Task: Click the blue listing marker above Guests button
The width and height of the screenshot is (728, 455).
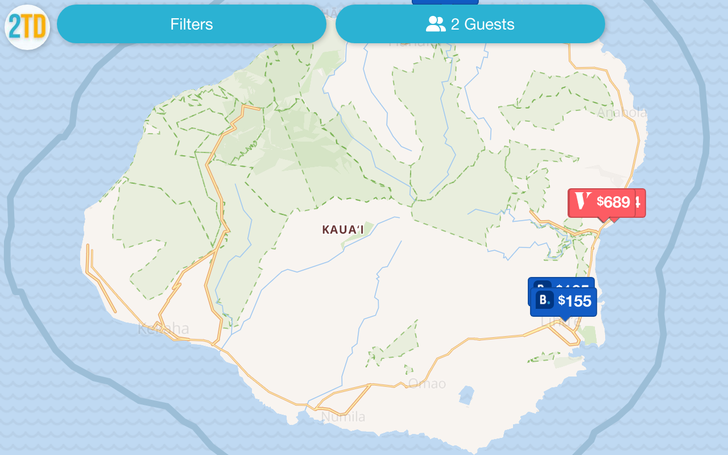Action: click(x=445, y=2)
